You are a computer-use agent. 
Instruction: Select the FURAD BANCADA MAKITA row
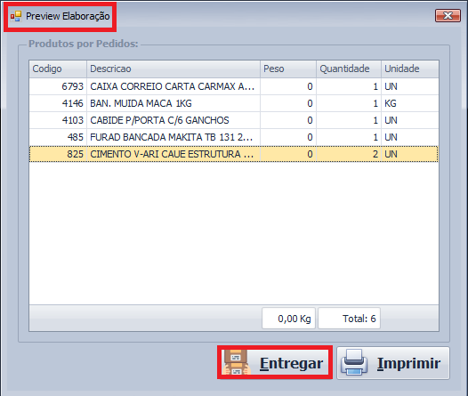234,137
